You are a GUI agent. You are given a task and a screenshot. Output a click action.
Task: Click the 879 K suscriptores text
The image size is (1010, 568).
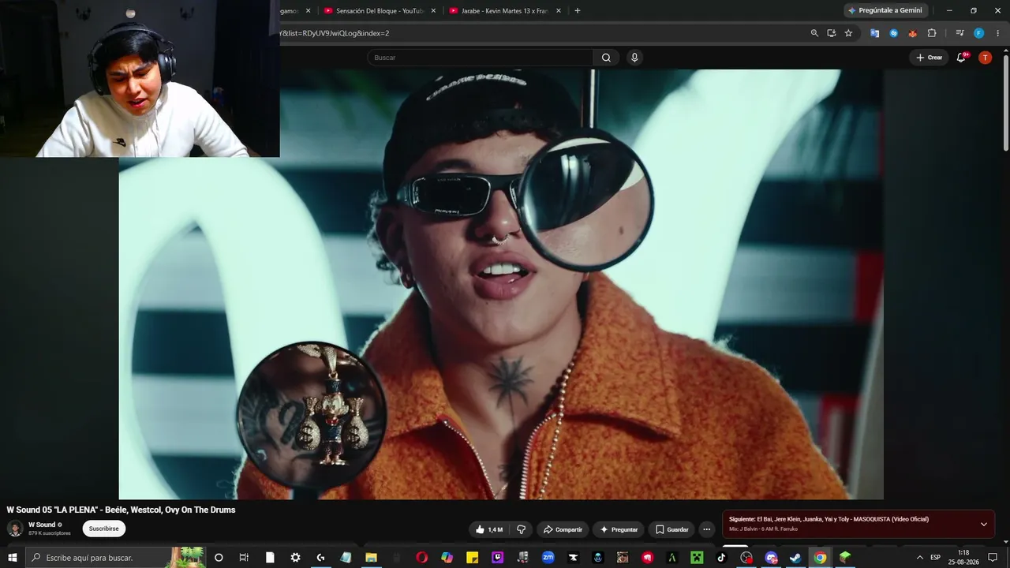click(x=50, y=533)
